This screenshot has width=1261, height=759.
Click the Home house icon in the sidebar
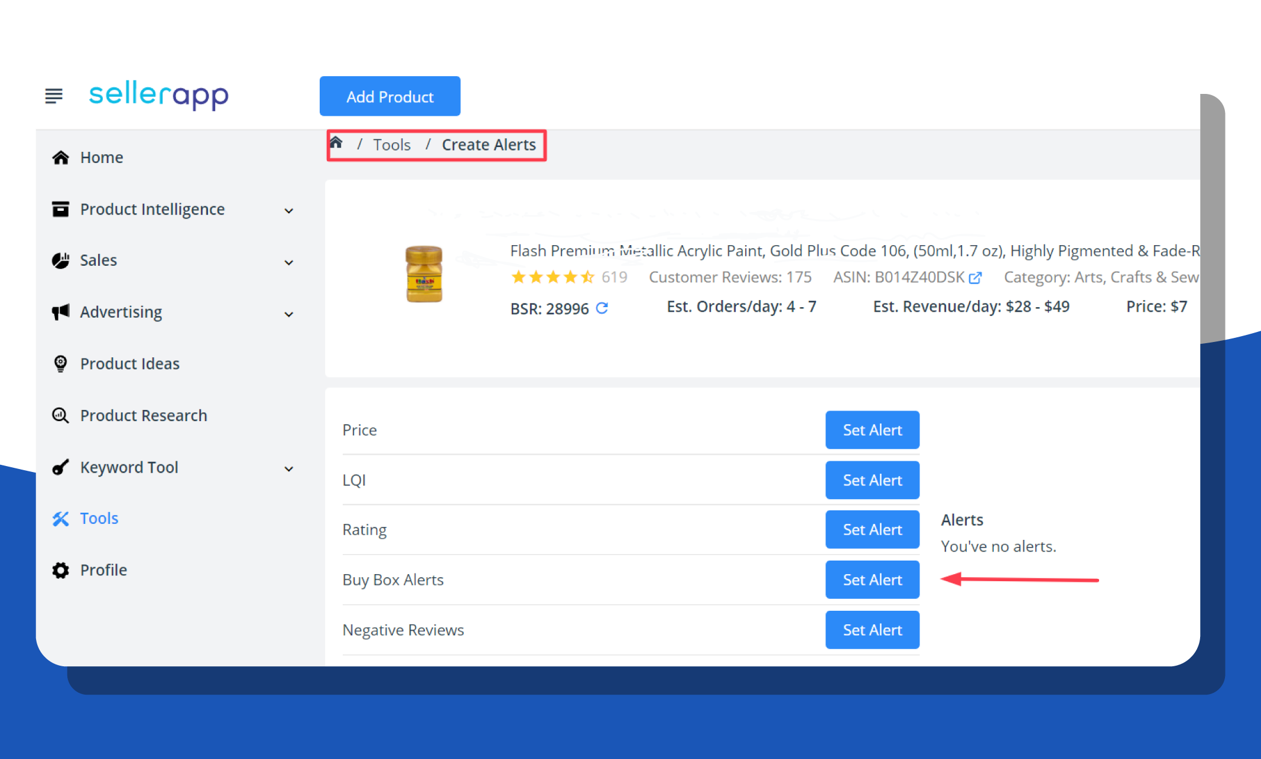pyautogui.click(x=60, y=158)
